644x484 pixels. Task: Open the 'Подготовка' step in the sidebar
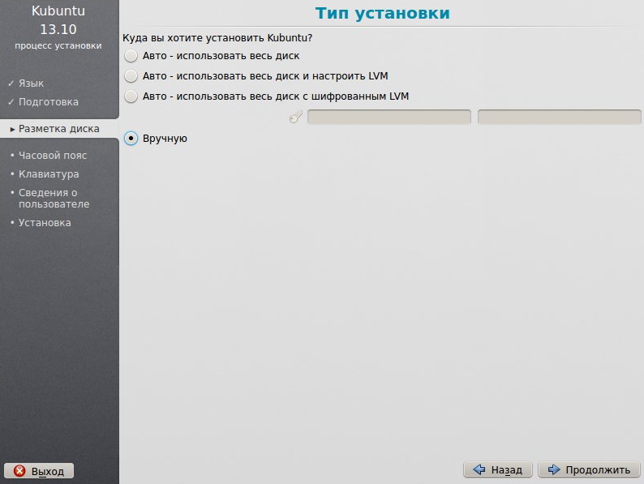pos(49,102)
